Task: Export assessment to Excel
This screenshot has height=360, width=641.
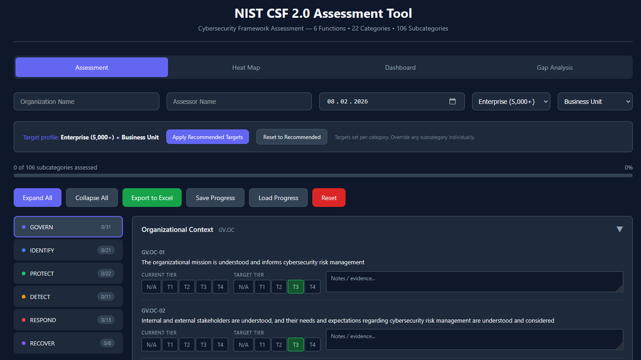Action: coord(152,198)
